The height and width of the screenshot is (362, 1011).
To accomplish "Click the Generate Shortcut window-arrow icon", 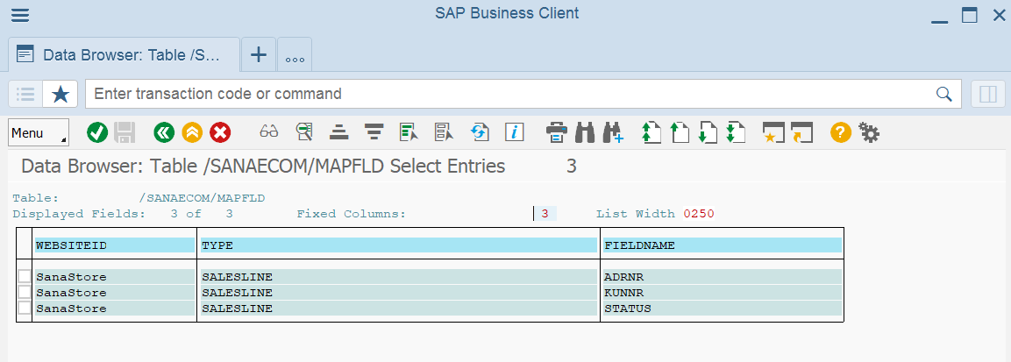I will pyautogui.click(x=801, y=132).
